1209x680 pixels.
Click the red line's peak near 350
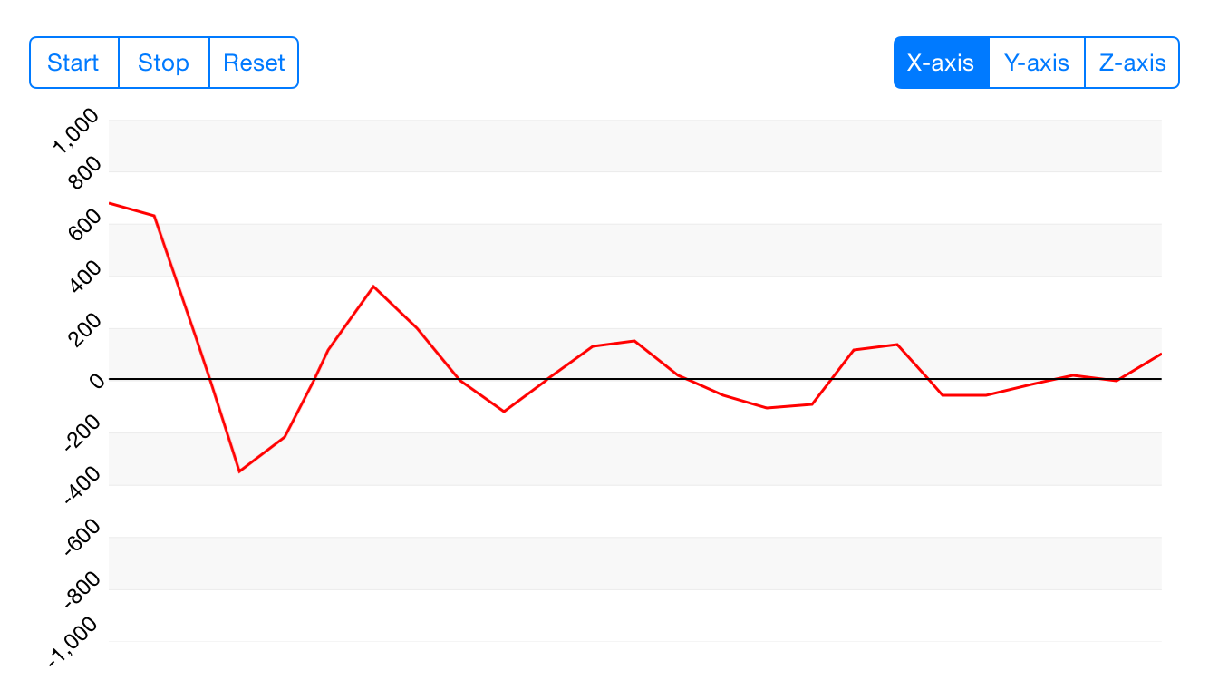[373, 287]
